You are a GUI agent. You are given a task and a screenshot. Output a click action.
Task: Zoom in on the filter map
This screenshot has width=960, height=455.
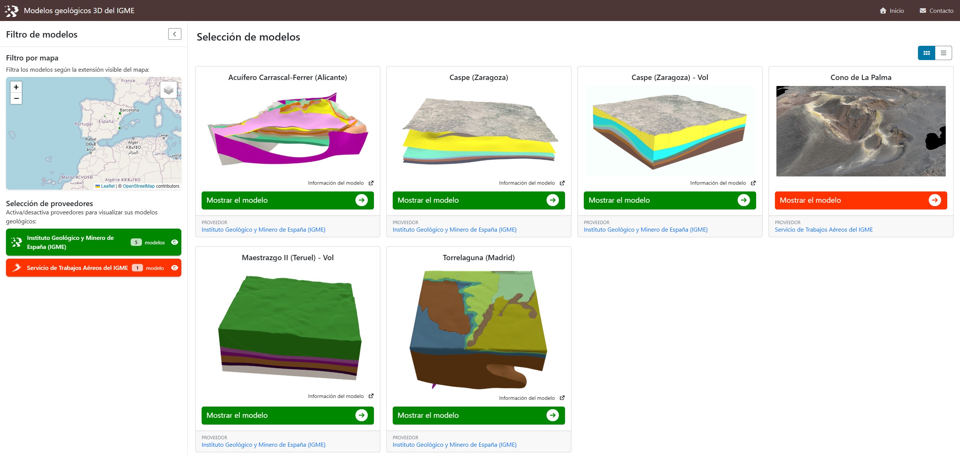pos(16,87)
